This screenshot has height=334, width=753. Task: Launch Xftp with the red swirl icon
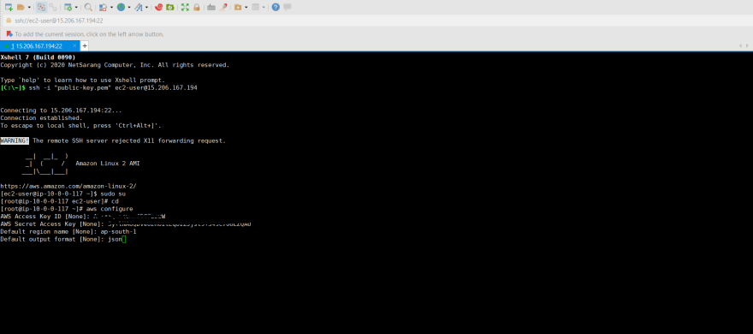point(159,7)
